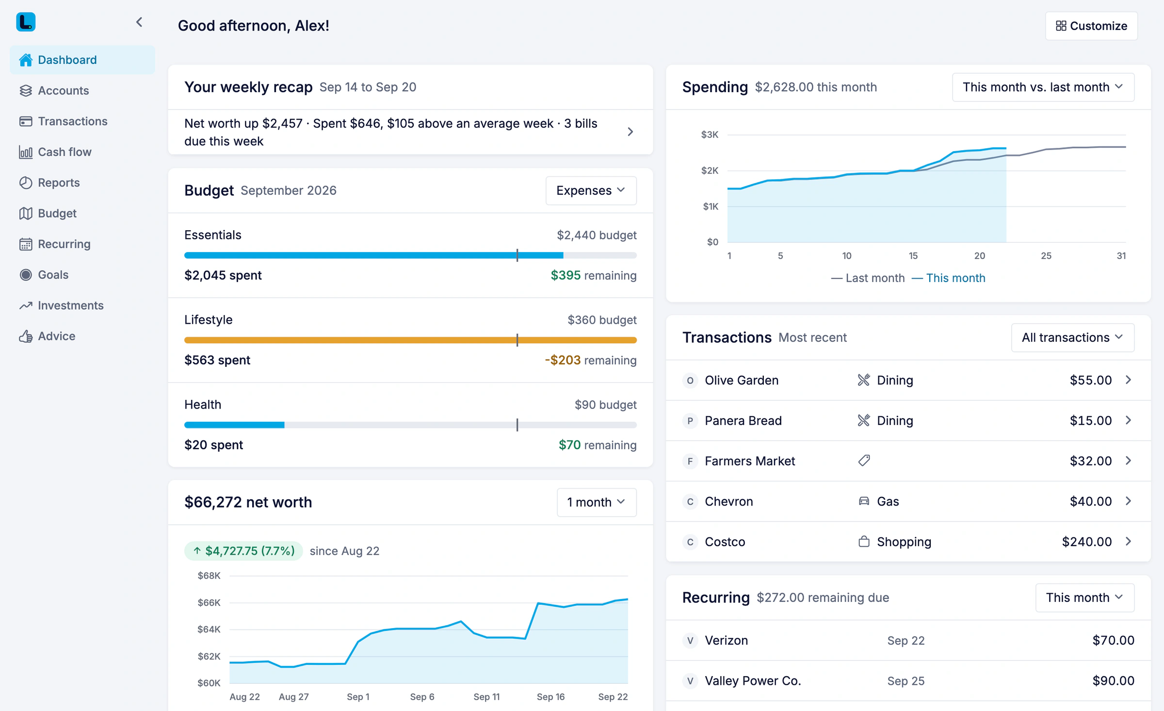Viewport: 1164px width, 711px height.
Task: Click Last month legend in Spending chart
Action: [868, 278]
